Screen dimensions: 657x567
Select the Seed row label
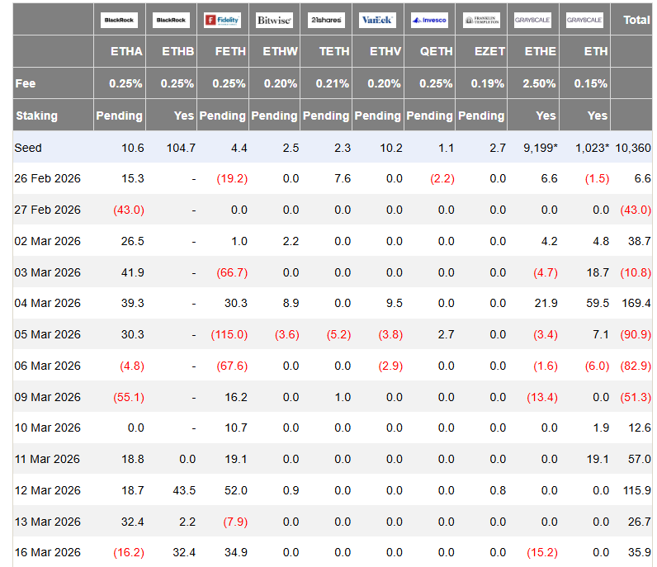pyautogui.click(x=28, y=147)
